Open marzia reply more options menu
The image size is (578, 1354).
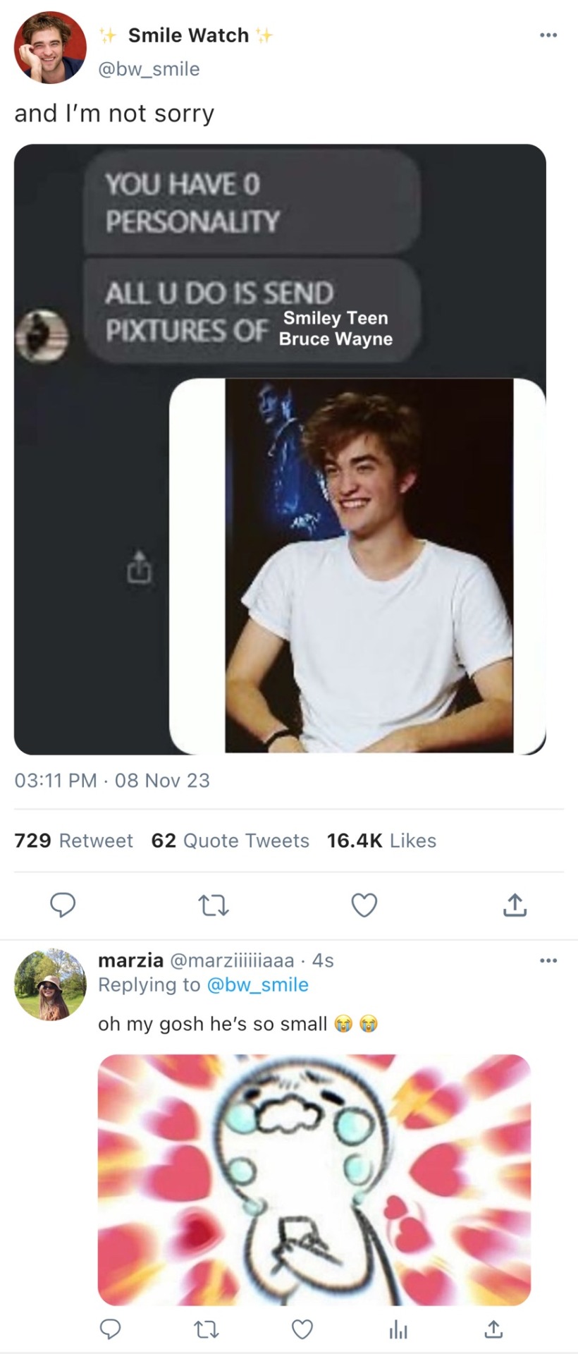548,960
